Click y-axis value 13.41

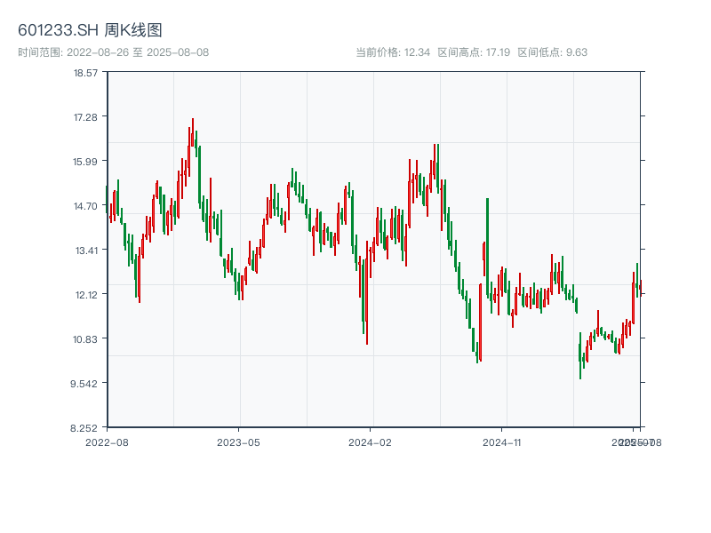coord(86,251)
